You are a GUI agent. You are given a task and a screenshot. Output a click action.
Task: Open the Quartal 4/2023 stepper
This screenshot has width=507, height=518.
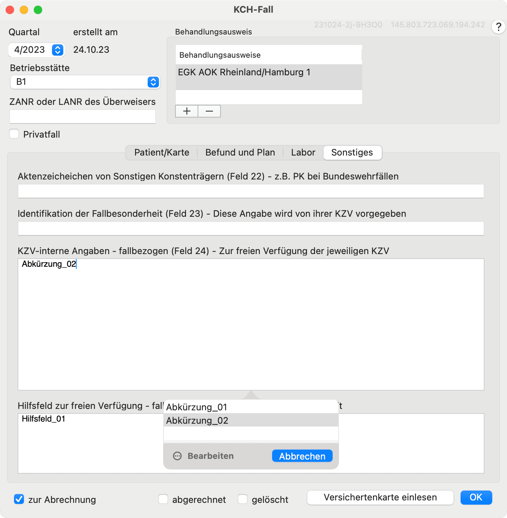click(58, 50)
